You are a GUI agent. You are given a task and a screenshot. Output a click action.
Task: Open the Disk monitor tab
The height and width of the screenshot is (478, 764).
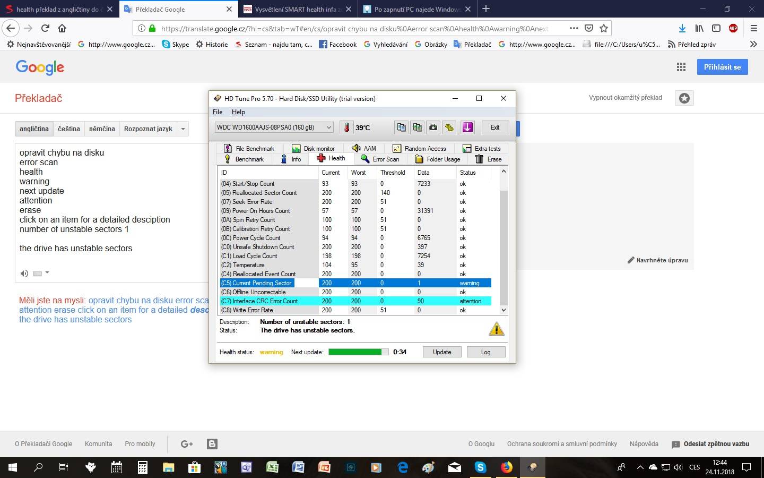[x=313, y=149]
